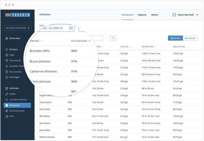The width and height of the screenshot is (204, 141).
Task: Open Scorecards via its trophy icon
Action: point(7,60)
